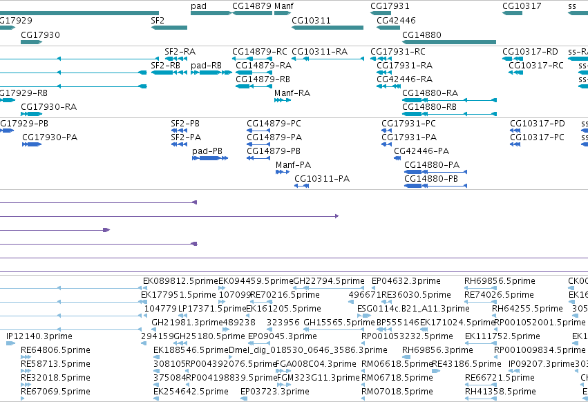
Task: Select the CG17931-RC transcript
Action: [x=381, y=59]
